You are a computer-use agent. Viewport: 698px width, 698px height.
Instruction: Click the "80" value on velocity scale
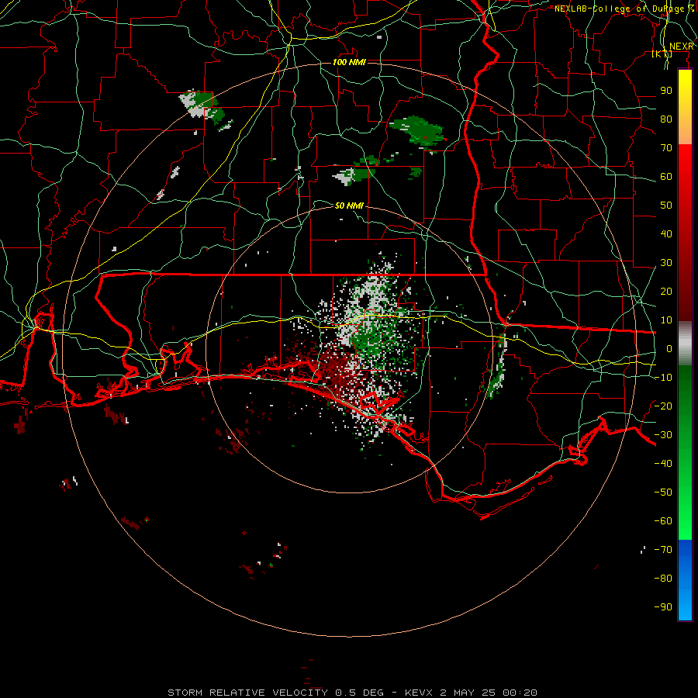pyautogui.click(x=666, y=119)
